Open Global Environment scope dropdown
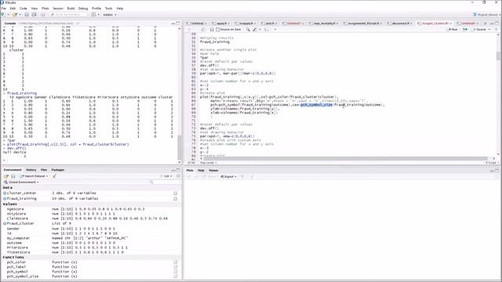This screenshot has width=502, height=282. (21, 182)
